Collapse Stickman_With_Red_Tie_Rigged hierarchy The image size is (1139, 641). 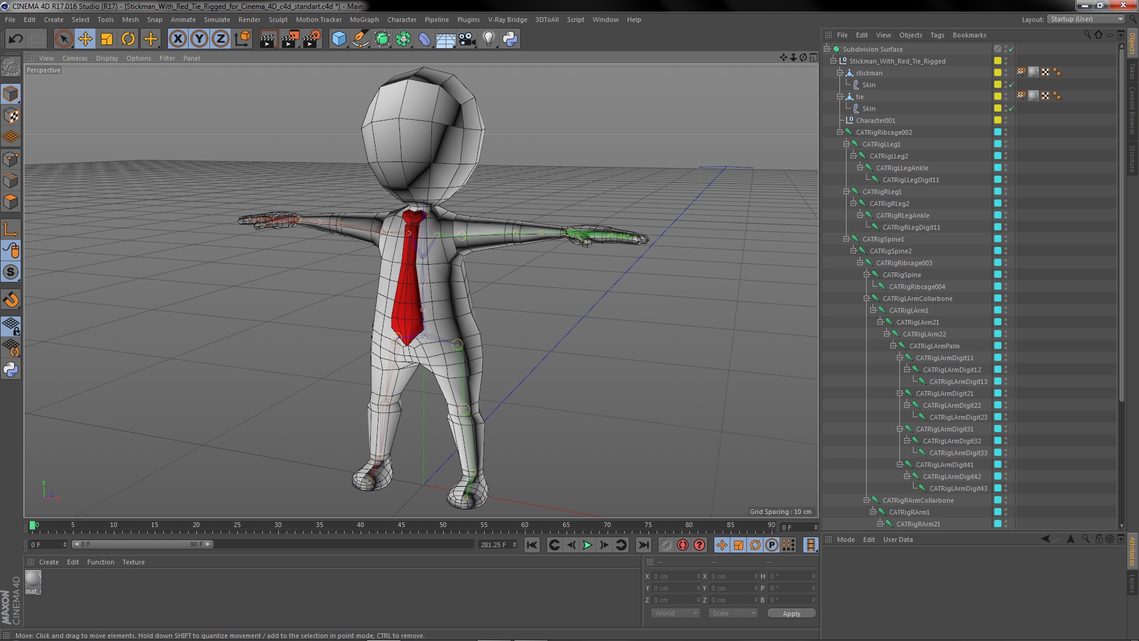click(833, 61)
